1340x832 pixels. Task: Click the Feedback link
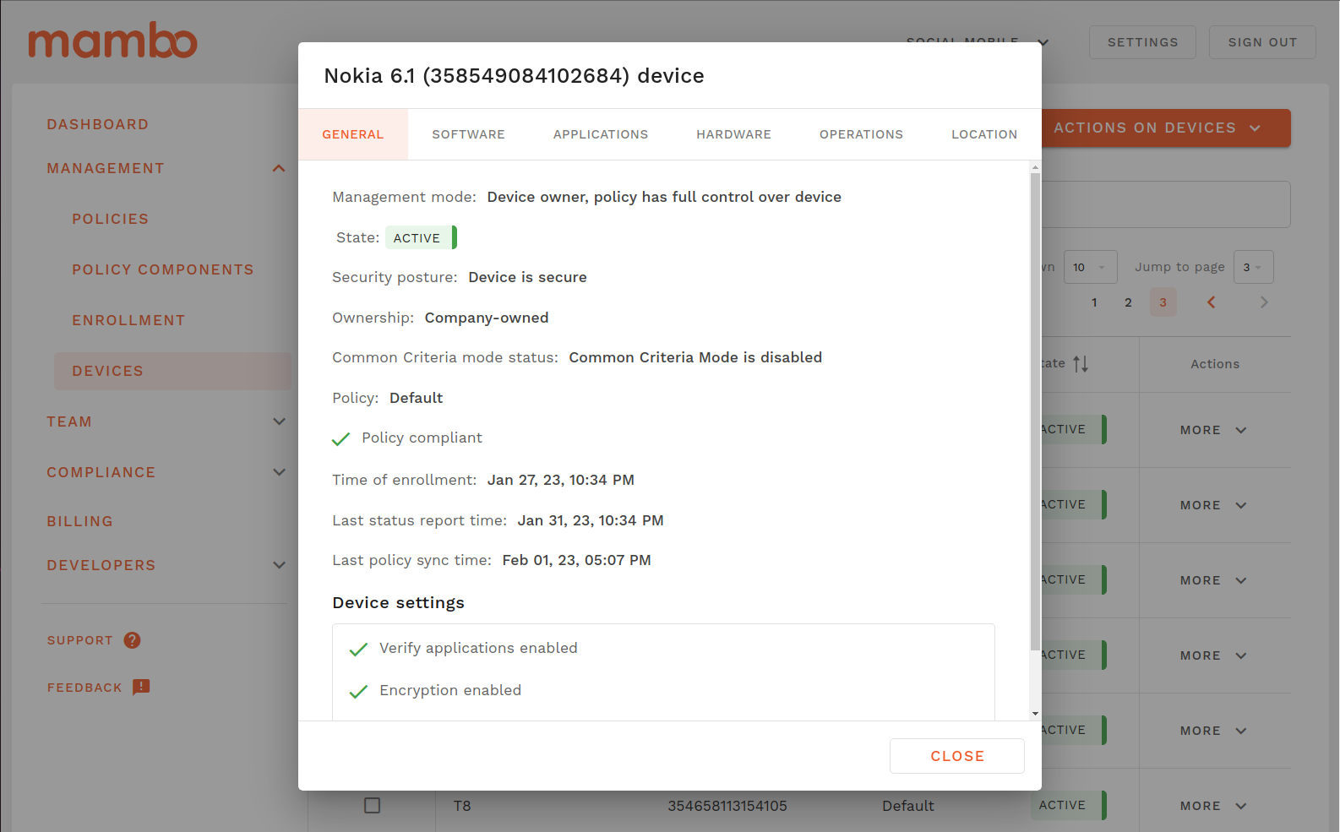(84, 688)
